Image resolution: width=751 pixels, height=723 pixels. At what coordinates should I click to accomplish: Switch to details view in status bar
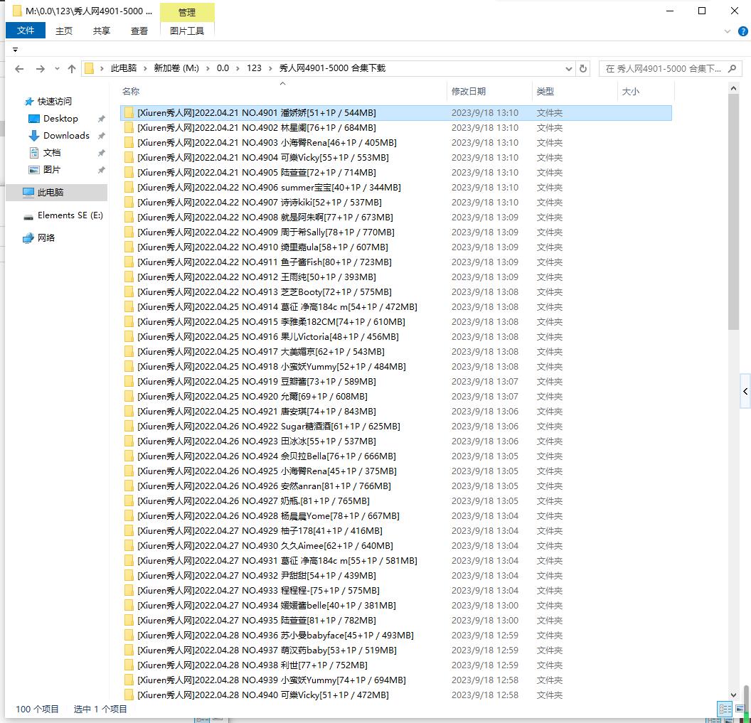tap(725, 708)
